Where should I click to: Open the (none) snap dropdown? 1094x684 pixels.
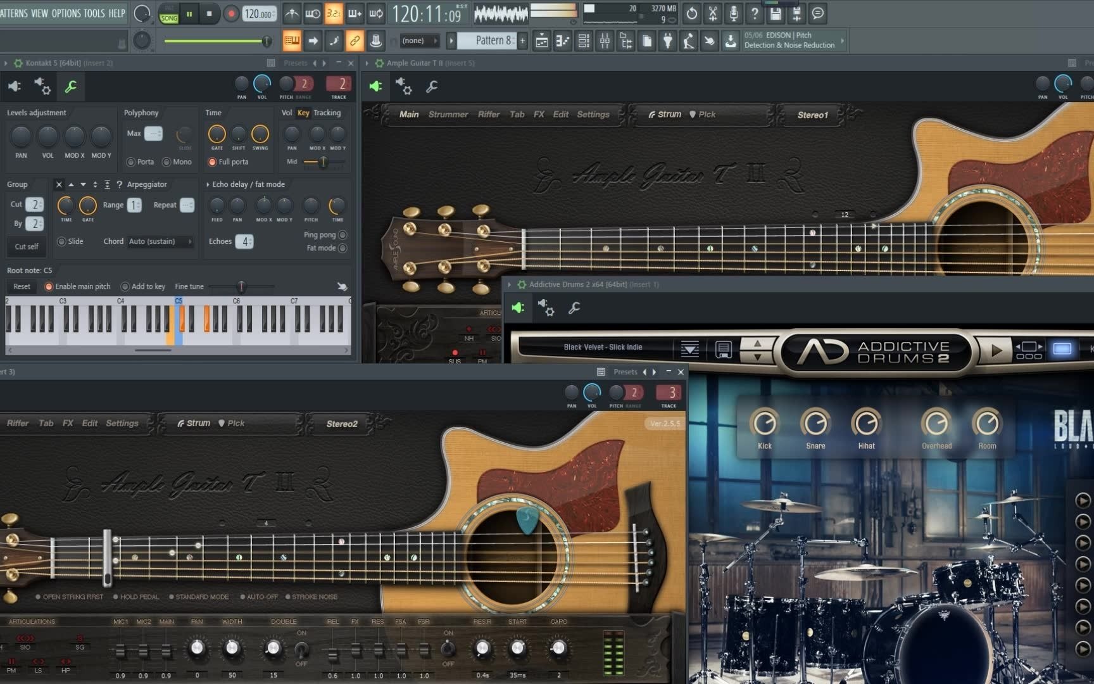pyautogui.click(x=419, y=41)
